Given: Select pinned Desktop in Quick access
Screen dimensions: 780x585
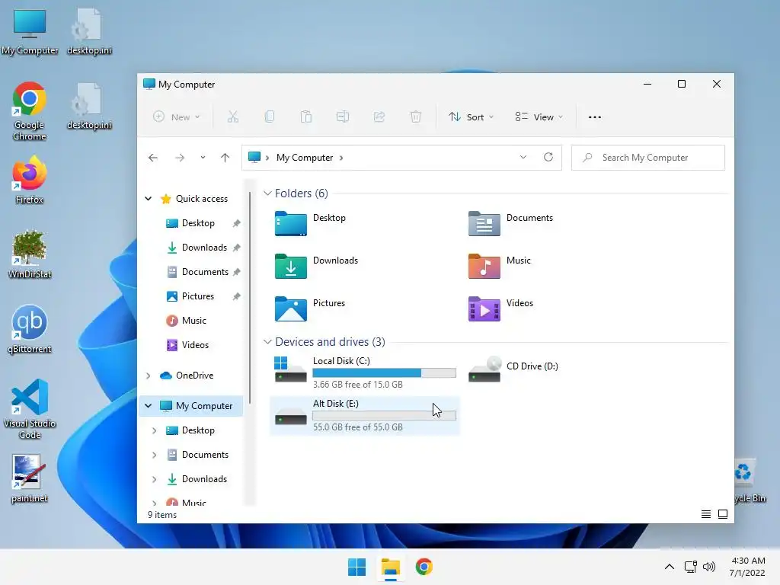Looking at the screenshot, I should [198, 223].
